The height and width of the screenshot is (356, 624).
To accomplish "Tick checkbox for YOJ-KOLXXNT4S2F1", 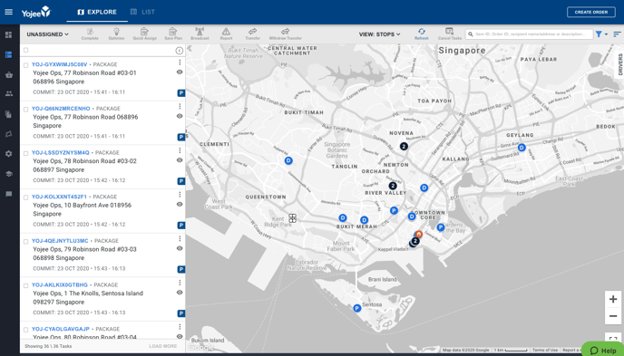I will pos(26,197).
